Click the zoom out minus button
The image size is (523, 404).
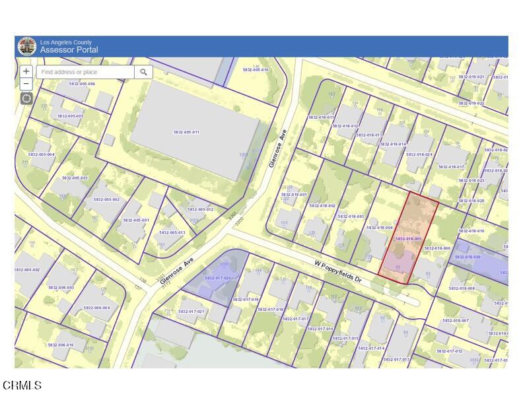point(26,84)
